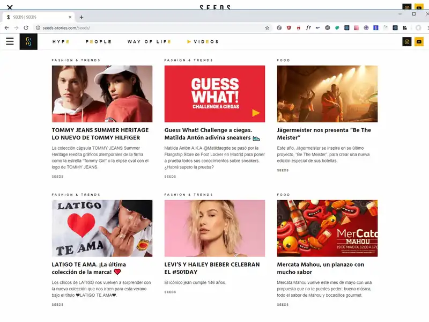Viewport: 429px width, 322px height.
Task: Play the Guess What video via yellow arrow
Action: click(256, 113)
